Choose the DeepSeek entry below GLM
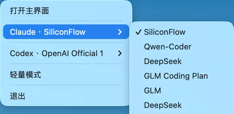Viewport: 234px width, 114px height. pos(181,105)
